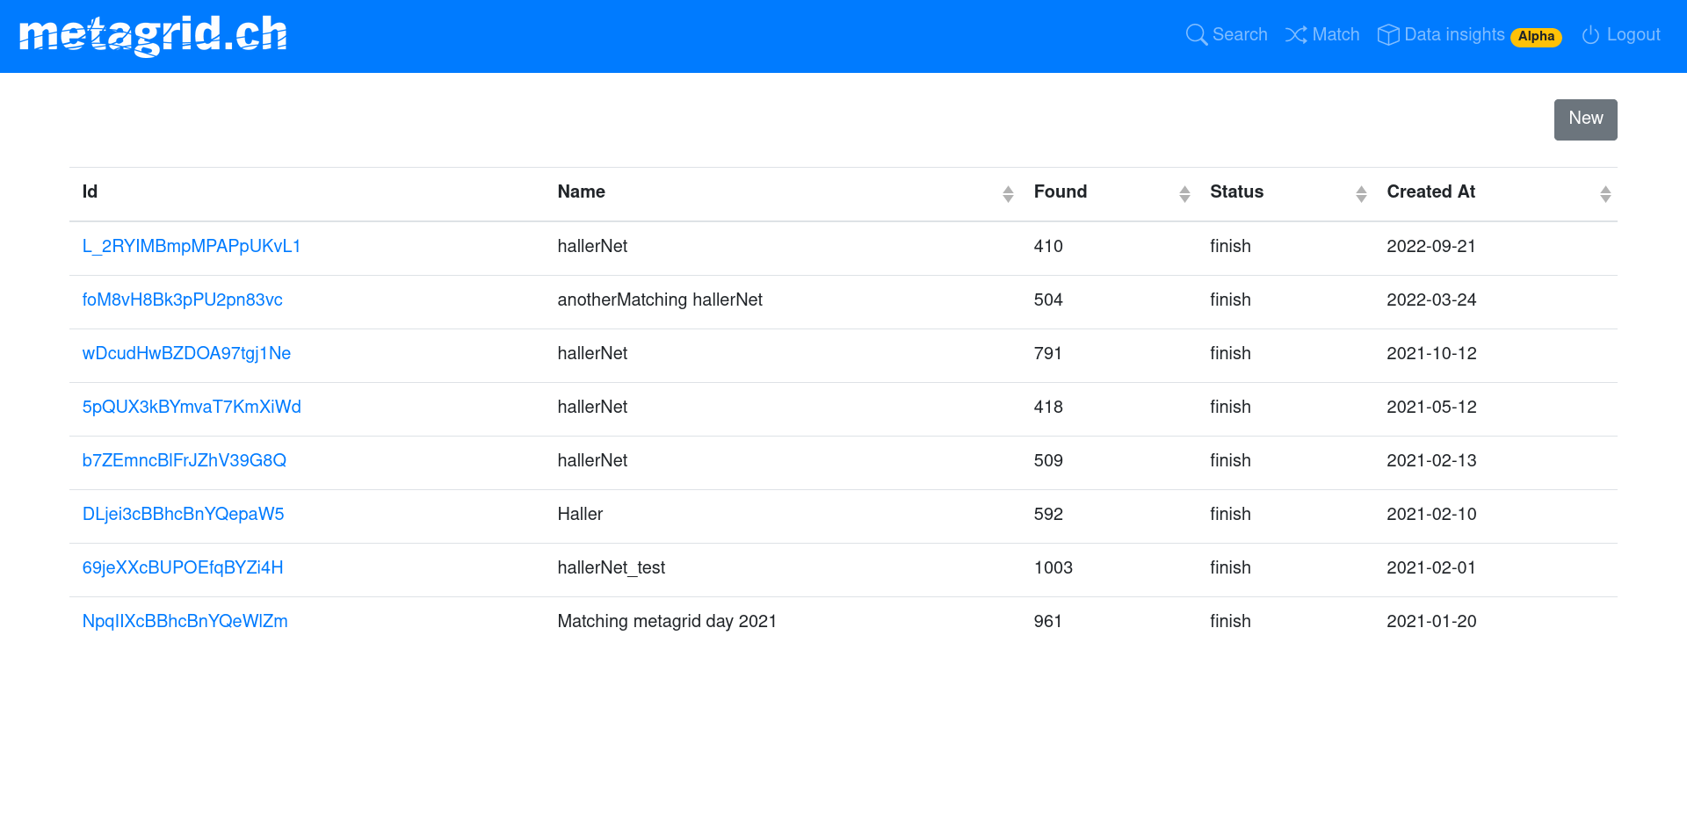Sort table by Name column arrows
The width and height of the screenshot is (1687, 823).
point(1008,194)
